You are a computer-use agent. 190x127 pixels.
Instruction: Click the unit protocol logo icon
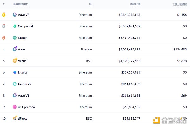[x=15, y=107]
